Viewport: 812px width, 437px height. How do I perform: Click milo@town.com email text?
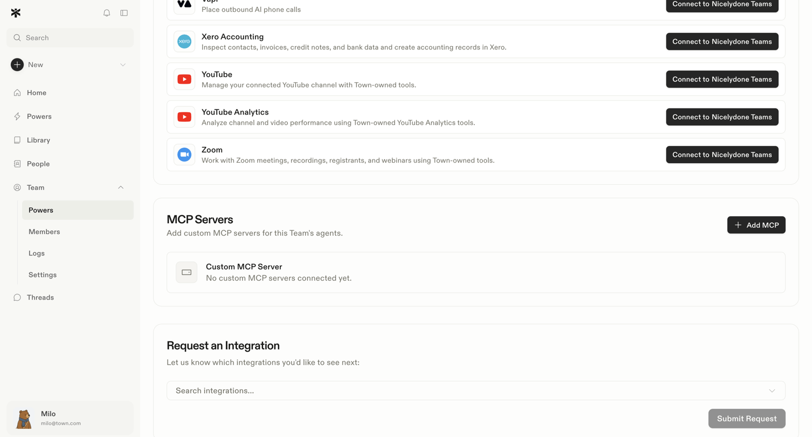coord(61,424)
